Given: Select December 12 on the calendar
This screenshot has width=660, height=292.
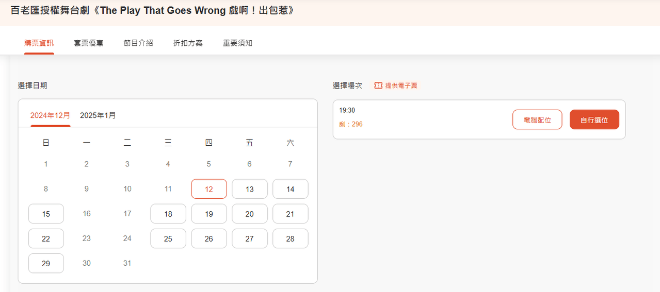Looking at the screenshot, I should click(x=209, y=189).
